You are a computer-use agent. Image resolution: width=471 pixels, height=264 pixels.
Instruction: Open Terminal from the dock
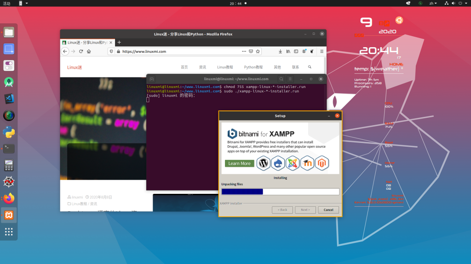tap(9, 148)
